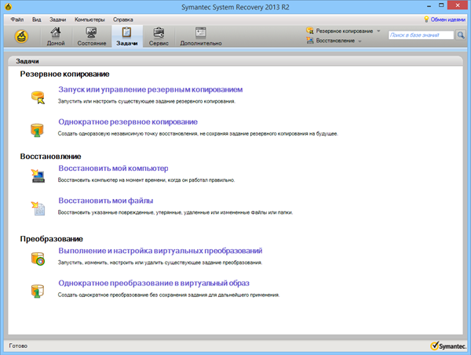471x355 pixels.
Task: Click the Symantec yellow logo icon in toolbar
Action: point(22,35)
